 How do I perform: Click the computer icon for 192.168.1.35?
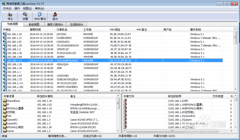click(x=5, y=64)
